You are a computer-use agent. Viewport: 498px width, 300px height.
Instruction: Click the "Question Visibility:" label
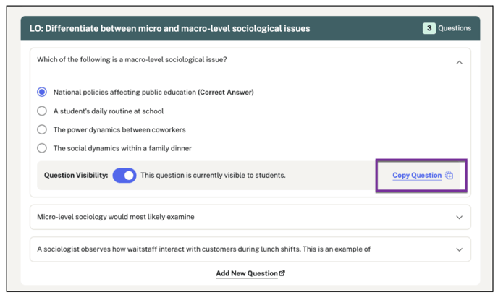75,176
